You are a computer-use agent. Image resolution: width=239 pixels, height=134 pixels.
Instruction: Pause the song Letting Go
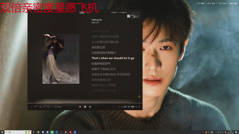[x=85, y=107]
